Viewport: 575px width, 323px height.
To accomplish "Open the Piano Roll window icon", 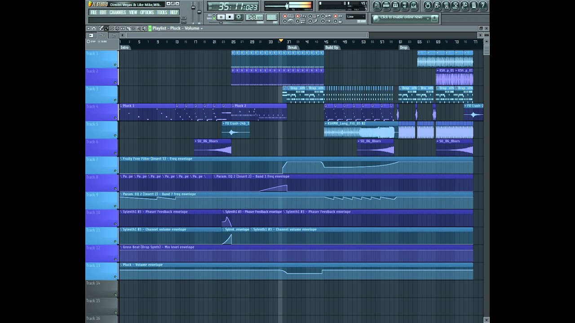I will point(395,6).
